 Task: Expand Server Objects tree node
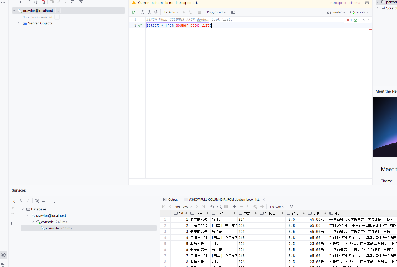click(x=19, y=23)
